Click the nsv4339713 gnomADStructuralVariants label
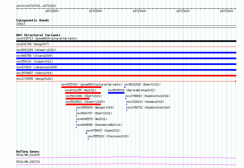 [x=47, y=38]
